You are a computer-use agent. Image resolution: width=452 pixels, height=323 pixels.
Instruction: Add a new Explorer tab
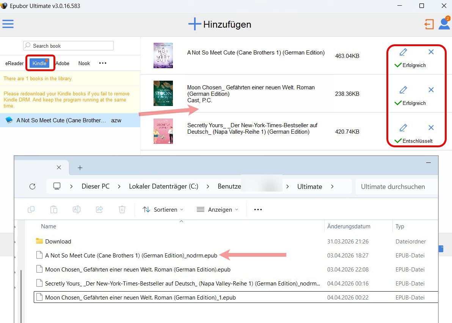point(80,167)
